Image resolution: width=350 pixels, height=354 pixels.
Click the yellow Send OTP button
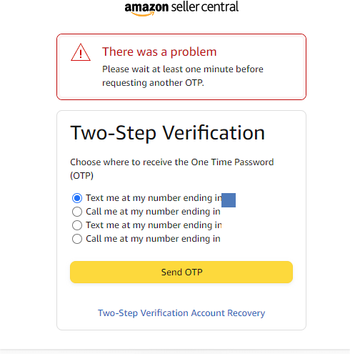(x=181, y=272)
